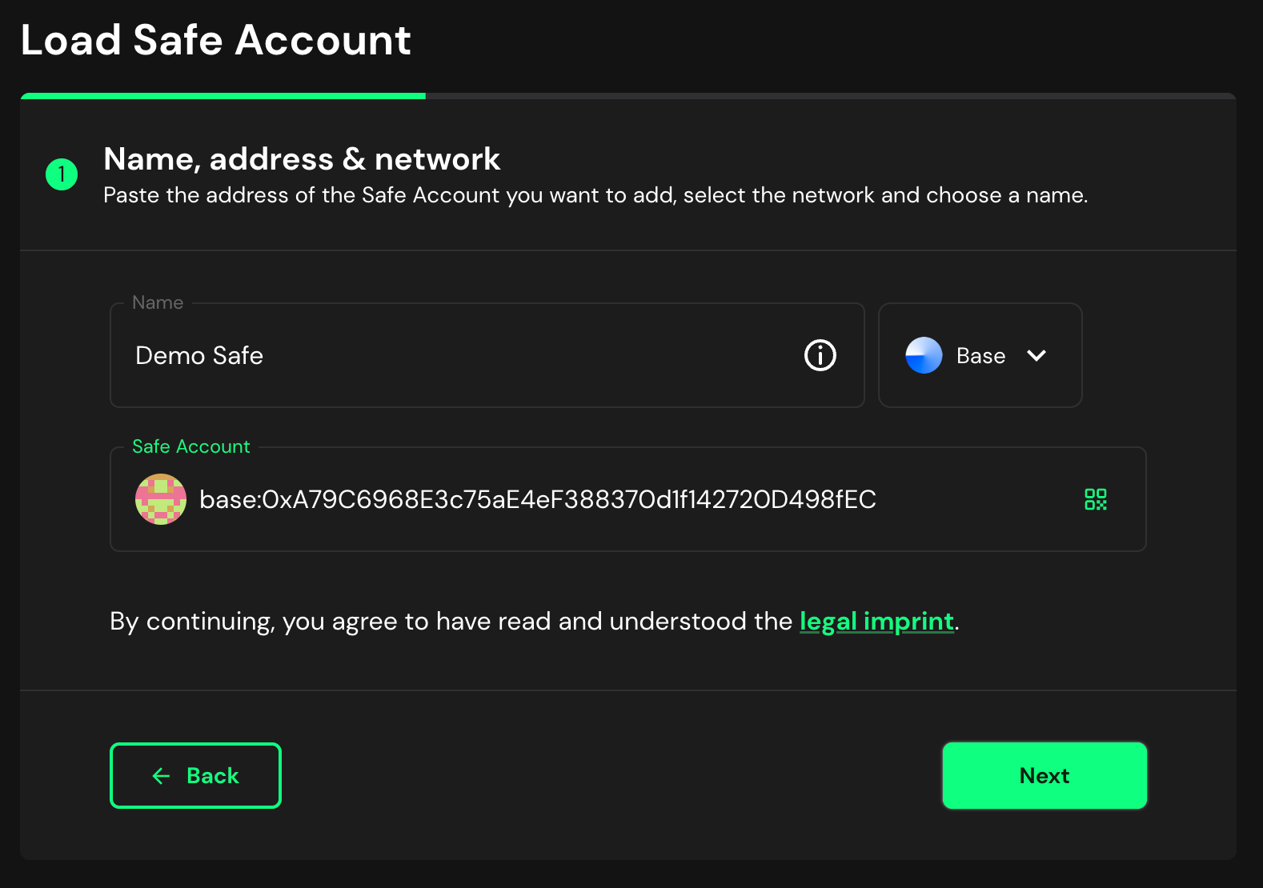Select the Name, address & network step header
1263x888 pixels.
(301, 159)
